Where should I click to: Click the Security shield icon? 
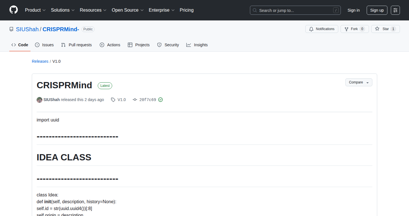[x=159, y=45]
